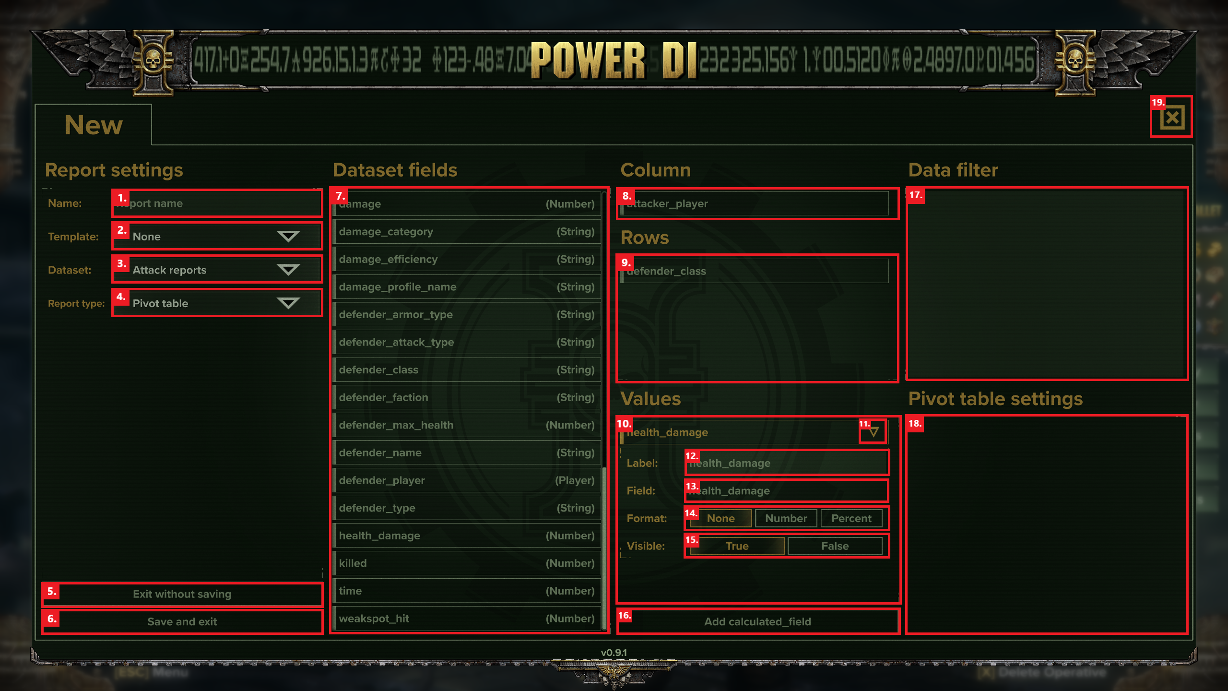Image resolution: width=1228 pixels, height=691 pixels.
Task: Select the New tab
Action: tap(94, 125)
